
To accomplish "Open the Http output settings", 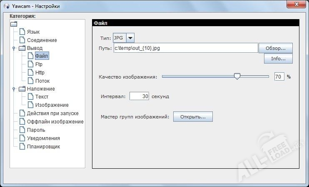I will click(40, 73).
